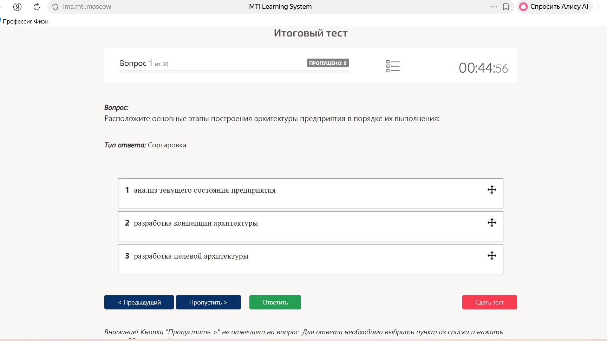607x341 pixels.
Task: Click the site protection shield icon
Action: [x=55, y=7]
